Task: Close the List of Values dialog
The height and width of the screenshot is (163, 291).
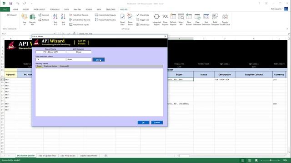Action: [x=165, y=36]
